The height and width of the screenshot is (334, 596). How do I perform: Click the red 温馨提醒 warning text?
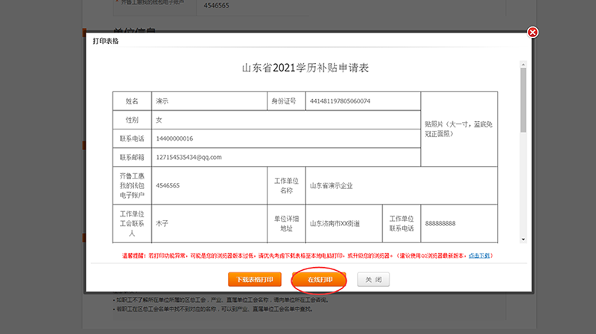coord(307,256)
